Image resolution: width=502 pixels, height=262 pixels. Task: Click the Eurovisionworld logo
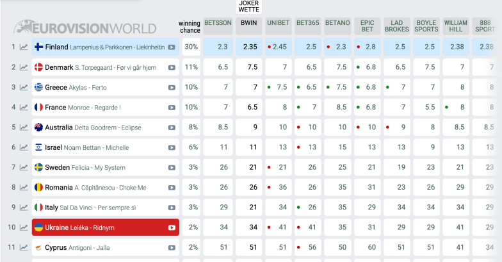[x=86, y=28]
